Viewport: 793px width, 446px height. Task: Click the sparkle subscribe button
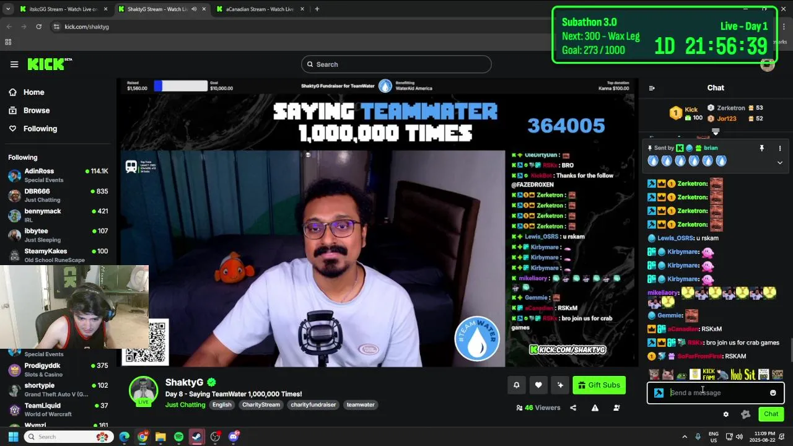pyautogui.click(x=560, y=385)
